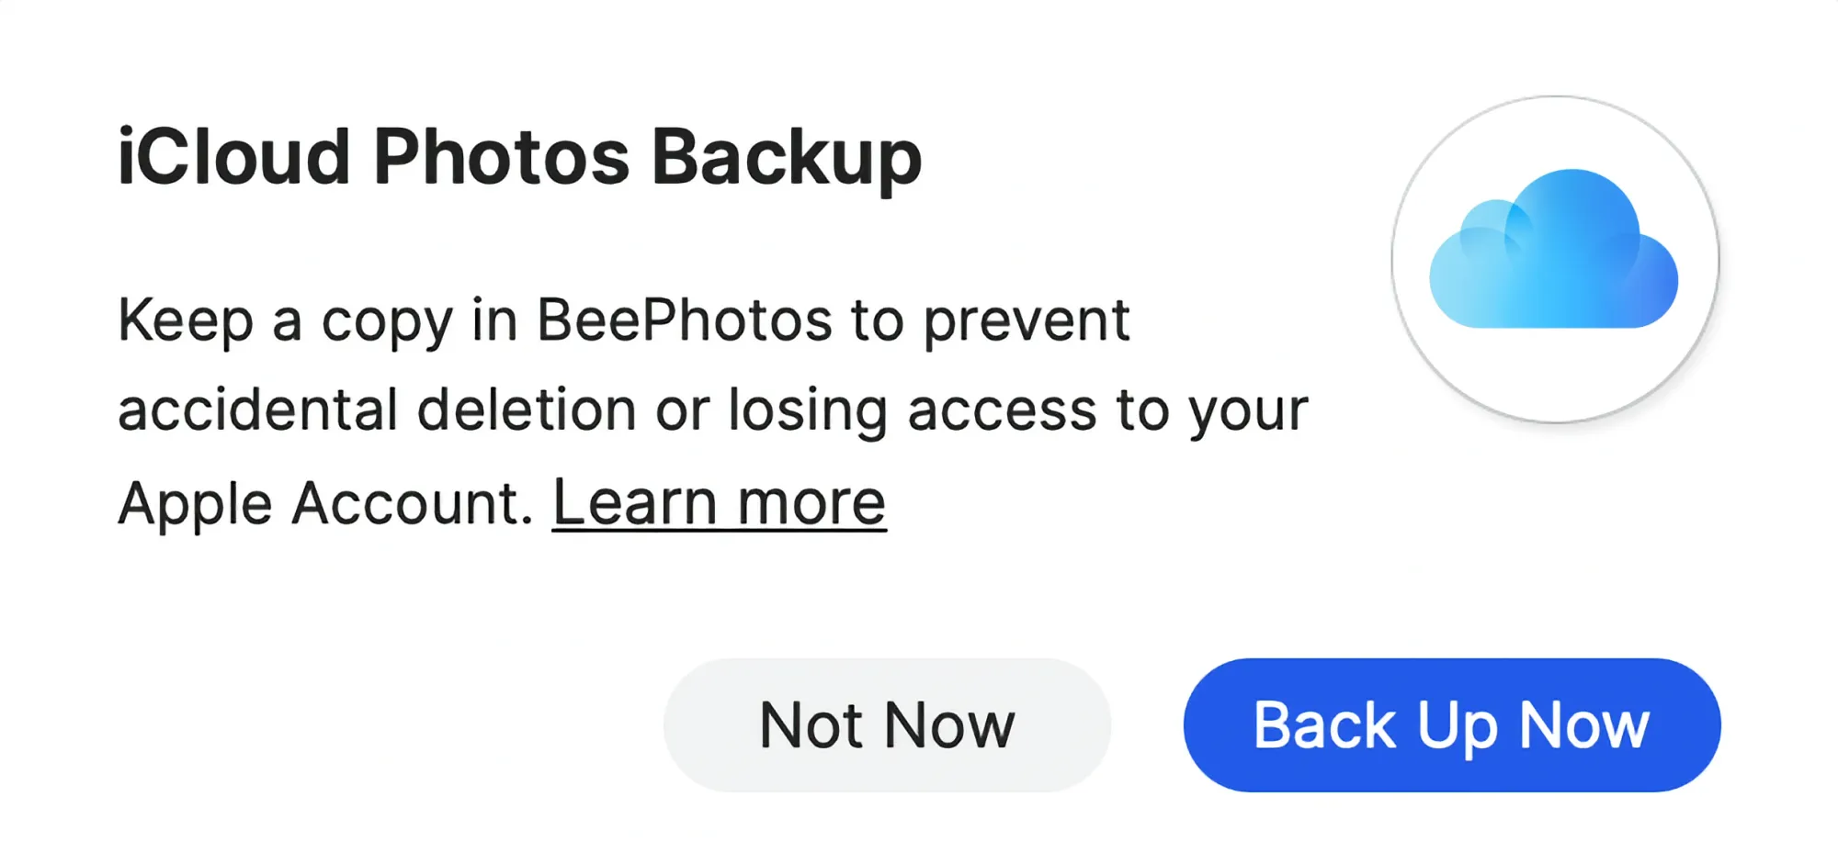Click the description line about accidental deletion
The height and width of the screenshot is (864, 1838).
click(x=712, y=410)
